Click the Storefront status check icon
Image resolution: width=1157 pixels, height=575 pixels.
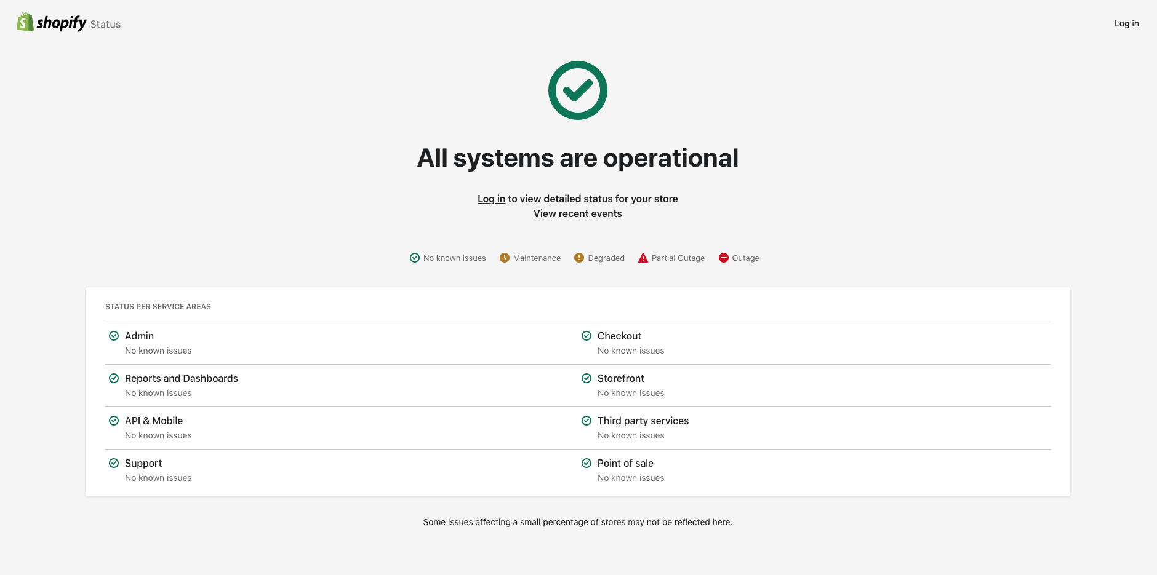tap(587, 378)
